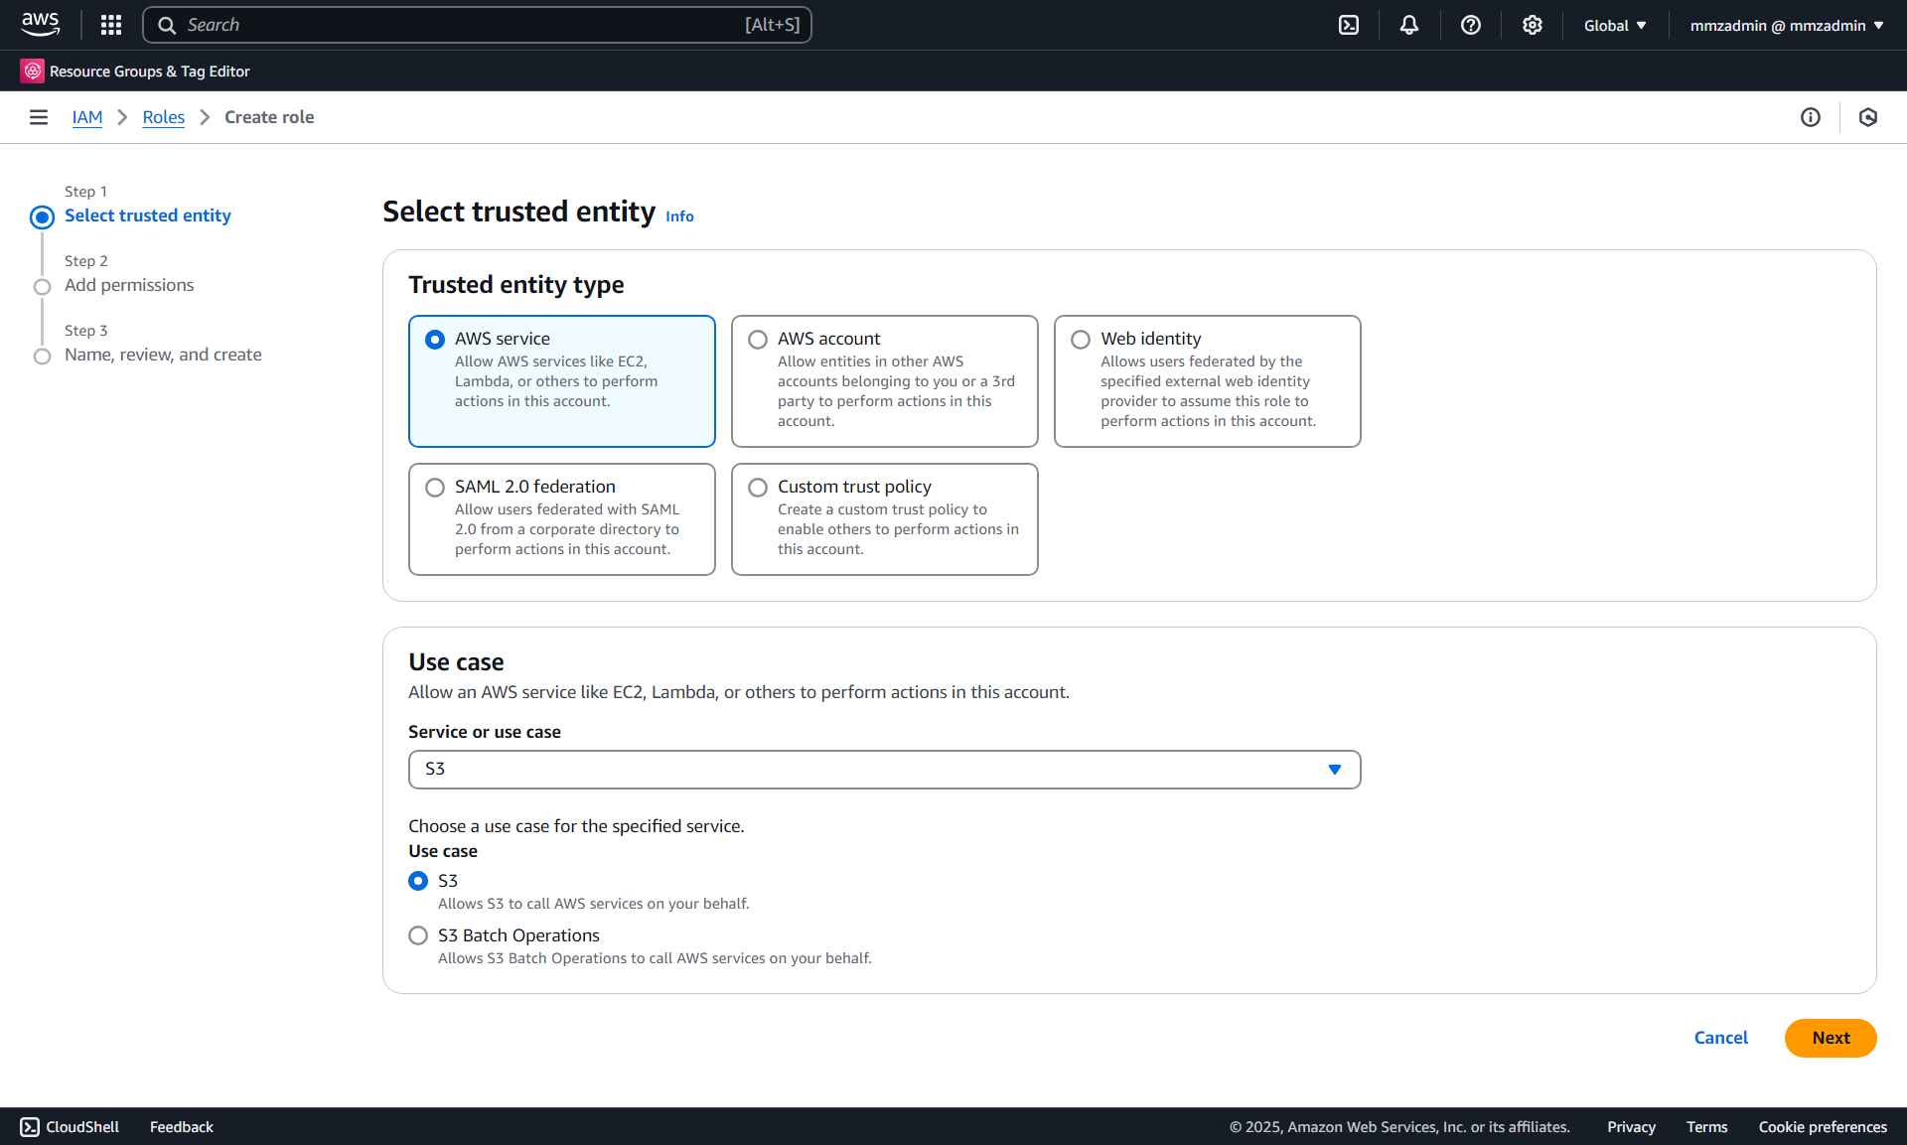Select Custom trust policy option
The height and width of the screenshot is (1145, 1907).
pos(758,488)
